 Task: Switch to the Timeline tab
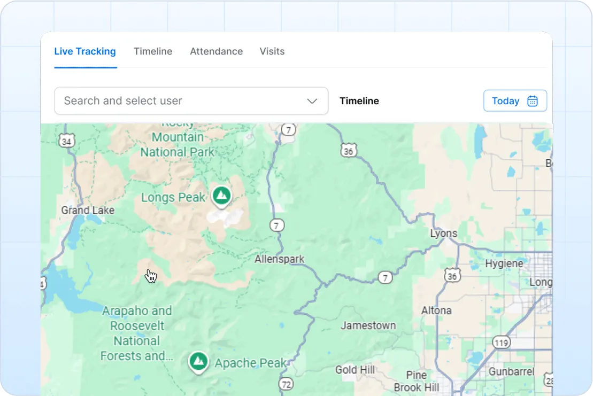click(153, 51)
